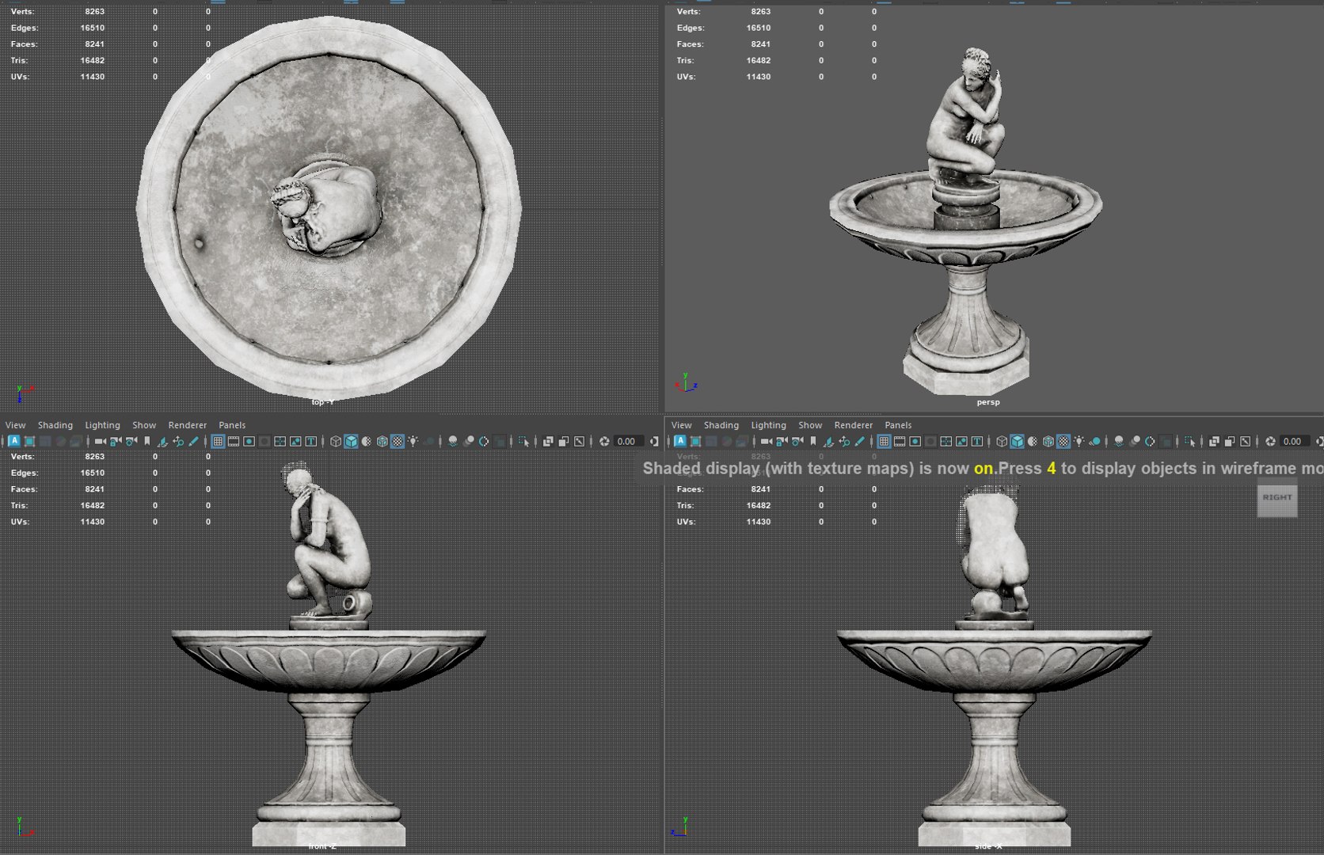Image resolution: width=1324 pixels, height=855 pixels.
Task: Click X-ray icon in side view toolbar
Action: [x=1213, y=441]
